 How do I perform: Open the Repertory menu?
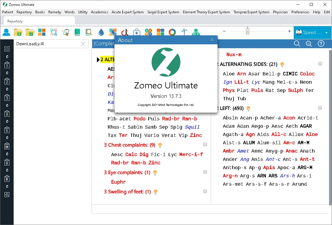tap(24, 12)
